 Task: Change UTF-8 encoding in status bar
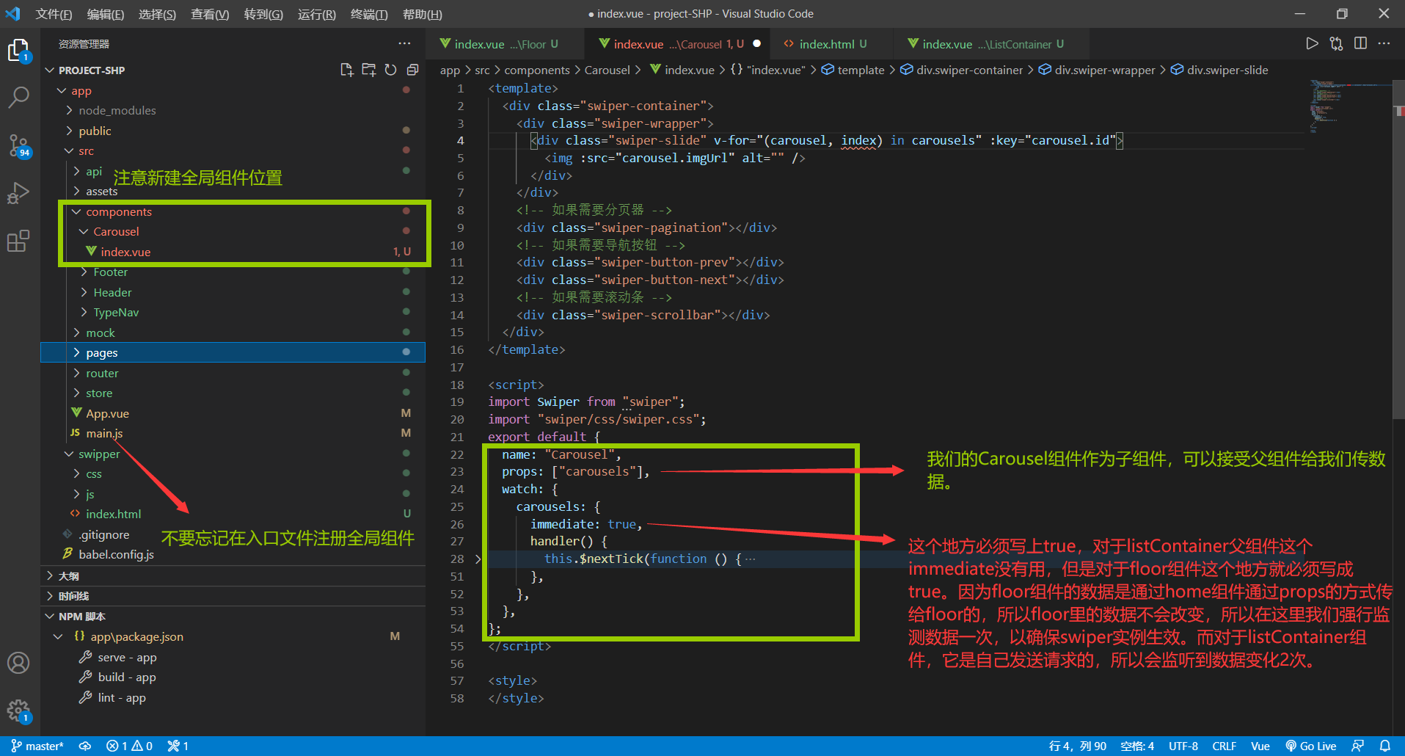point(1183,746)
